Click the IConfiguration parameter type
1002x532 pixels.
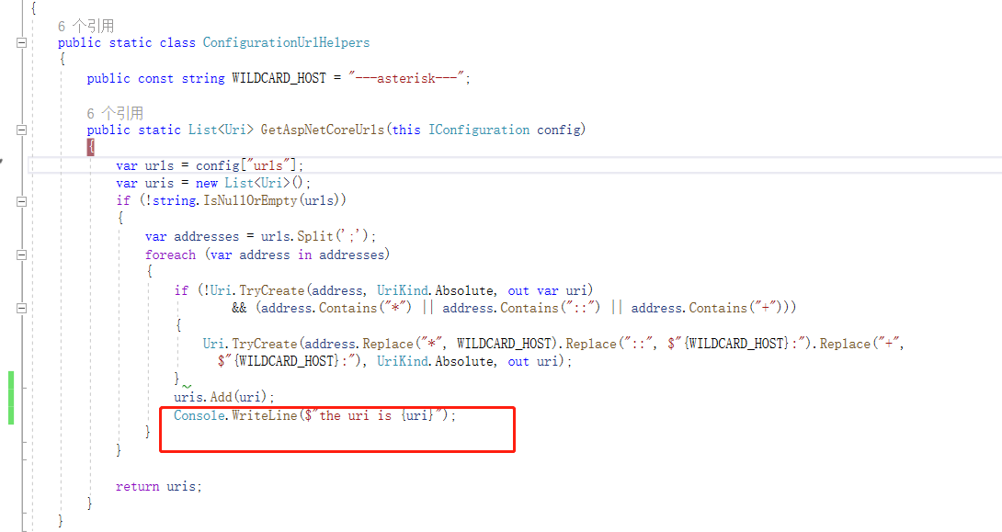pyautogui.click(x=479, y=130)
